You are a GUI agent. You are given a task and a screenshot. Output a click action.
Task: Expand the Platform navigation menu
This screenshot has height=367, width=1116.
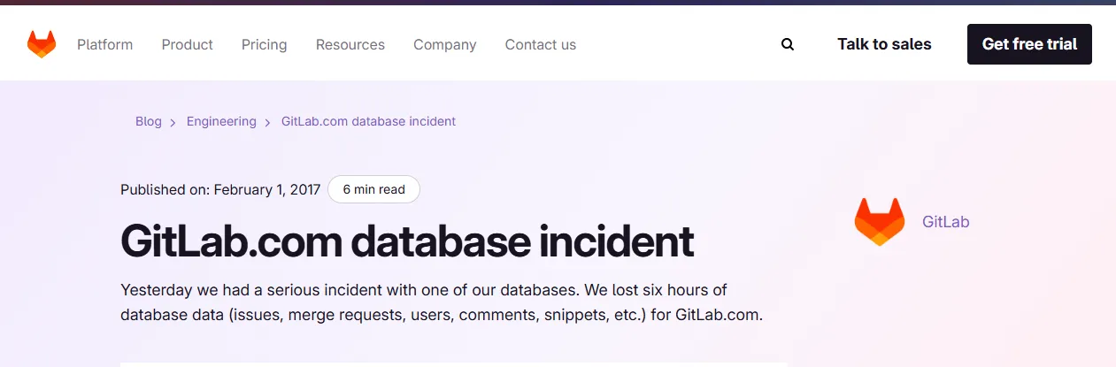104,44
